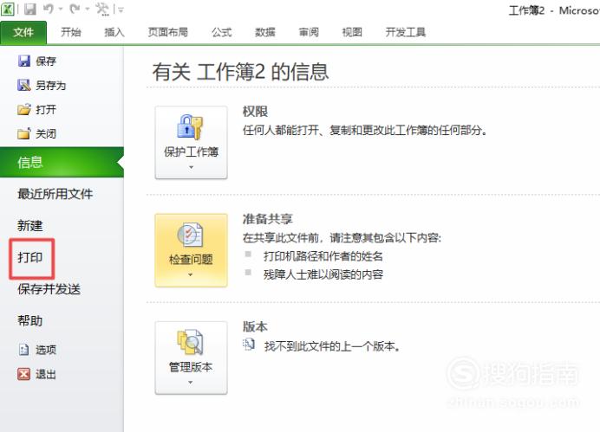
Task: Click the 版本 heading text
Action: point(255,326)
